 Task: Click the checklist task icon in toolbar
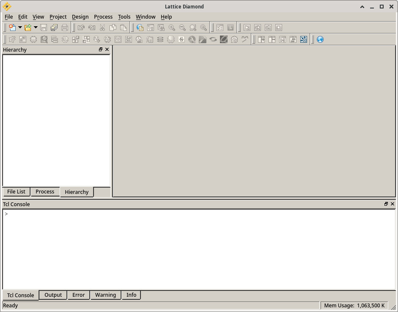point(220,28)
